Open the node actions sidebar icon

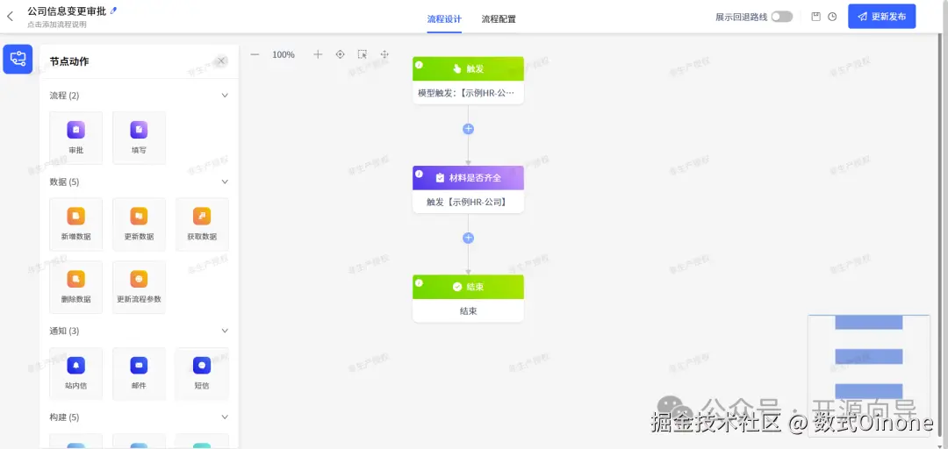pos(18,59)
